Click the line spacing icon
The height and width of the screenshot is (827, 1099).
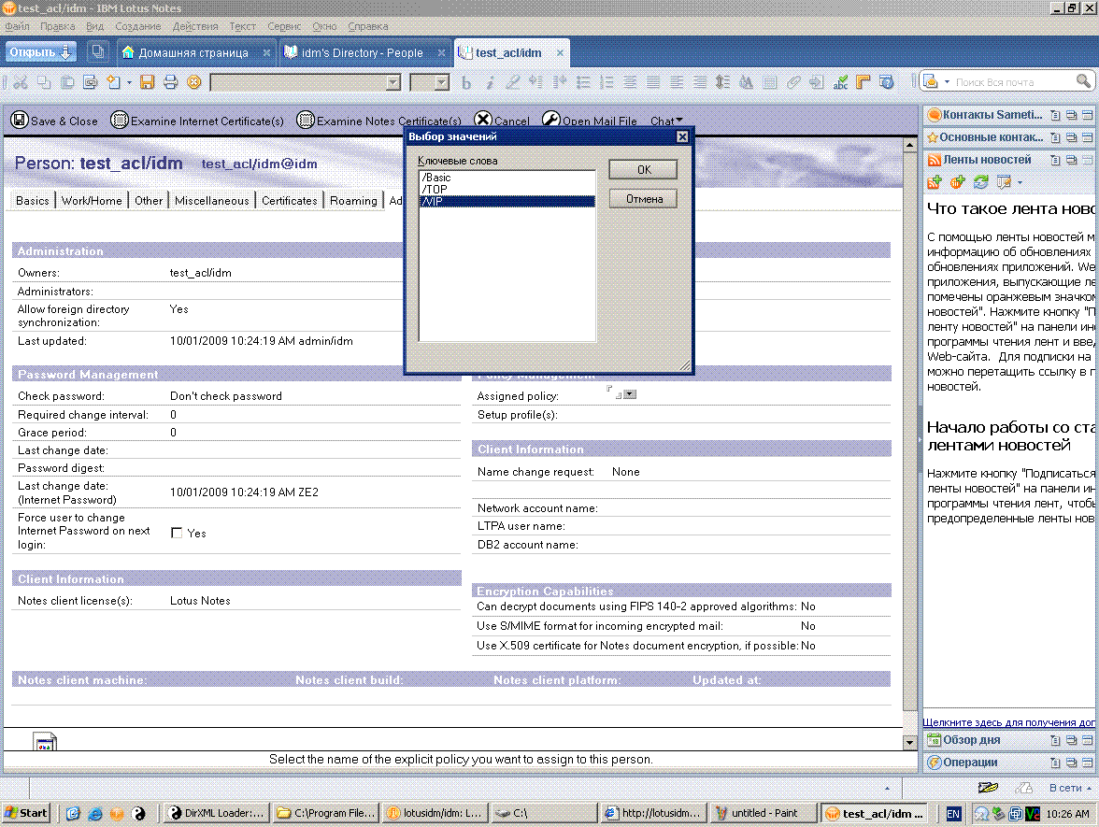click(722, 82)
